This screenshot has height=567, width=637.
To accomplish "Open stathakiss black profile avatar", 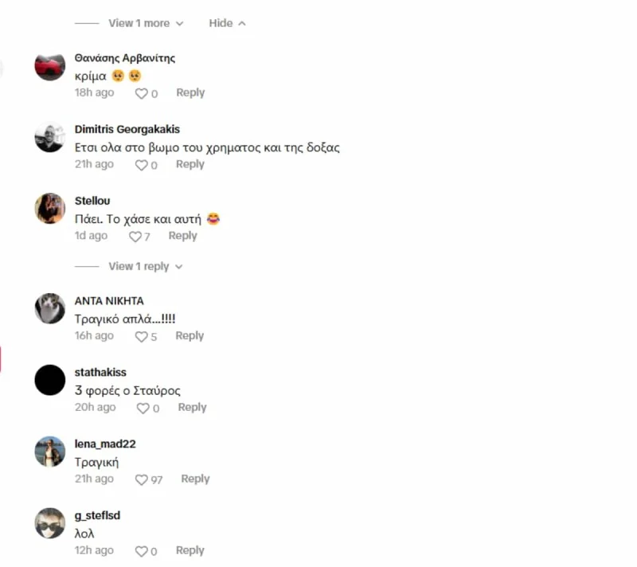I will (50, 380).
